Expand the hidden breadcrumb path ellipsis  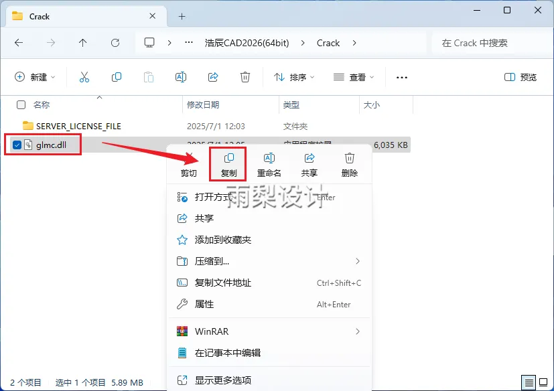point(189,43)
